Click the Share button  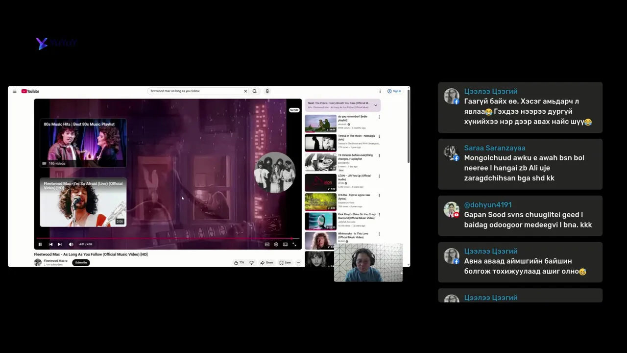click(x=267, y=263)
